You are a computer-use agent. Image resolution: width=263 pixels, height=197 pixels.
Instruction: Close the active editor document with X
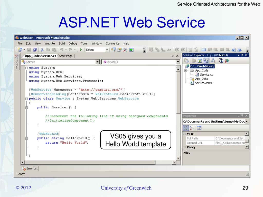coord(177,56)
